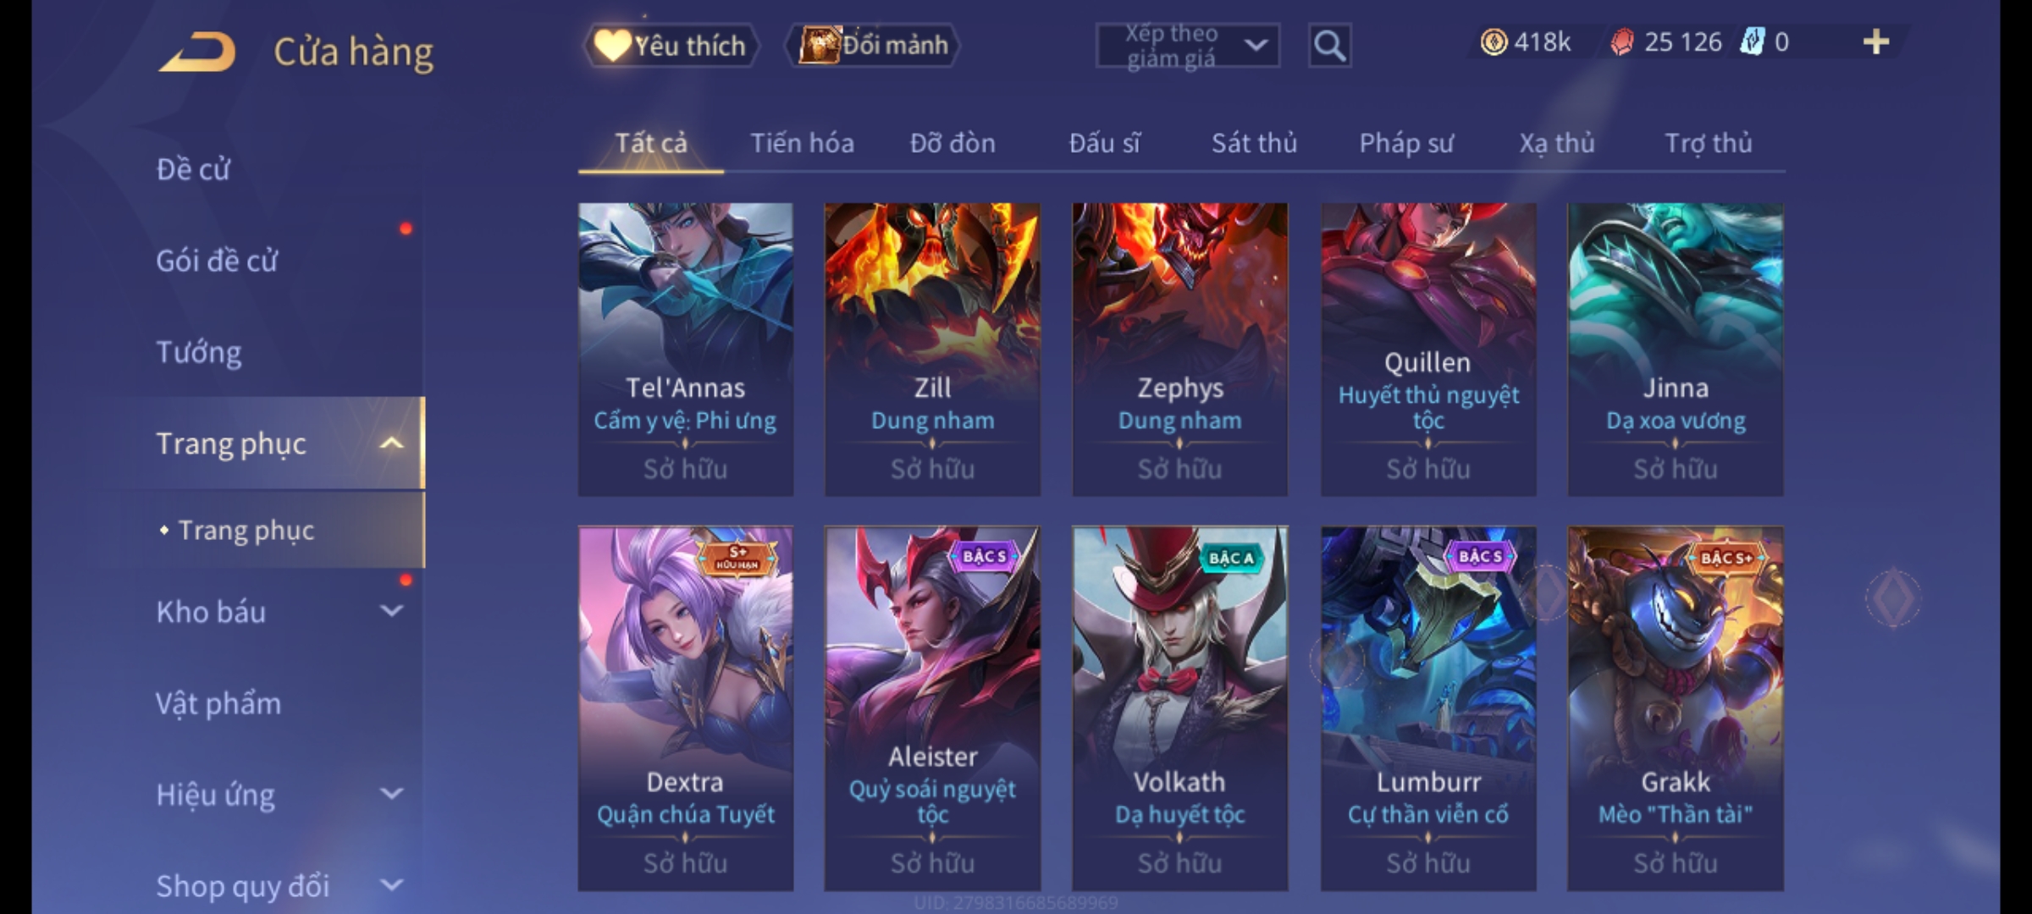The width and height of the screenshot is (2032, 914).
Task: Tap the blue voucher currency icon
Action: click(x=1752, y=41)
